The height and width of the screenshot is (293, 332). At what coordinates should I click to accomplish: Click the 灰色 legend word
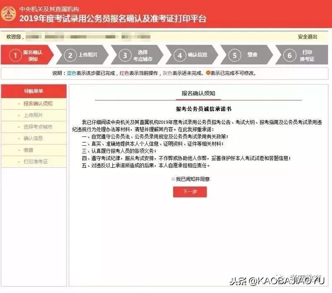[168, 73]
